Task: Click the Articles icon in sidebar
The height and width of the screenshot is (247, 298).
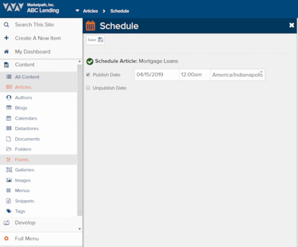Action: coord(9,87)
